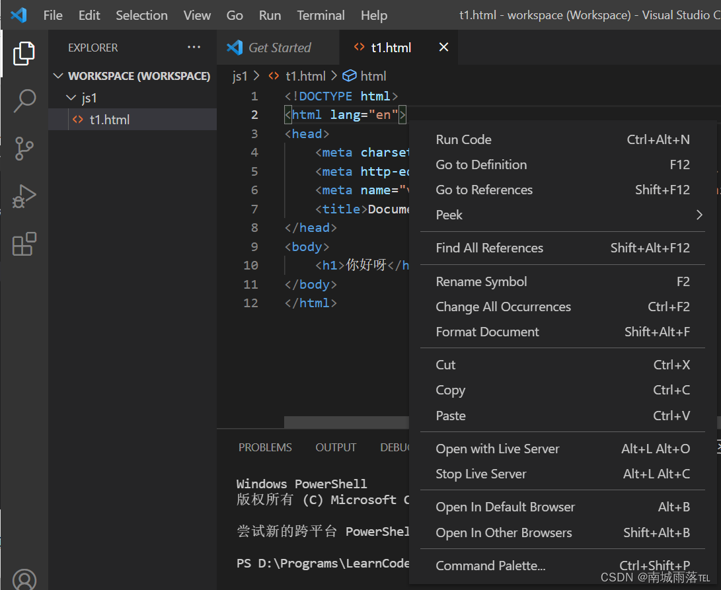
Task: Open the Run and Debug view
Action: (24, 196)
